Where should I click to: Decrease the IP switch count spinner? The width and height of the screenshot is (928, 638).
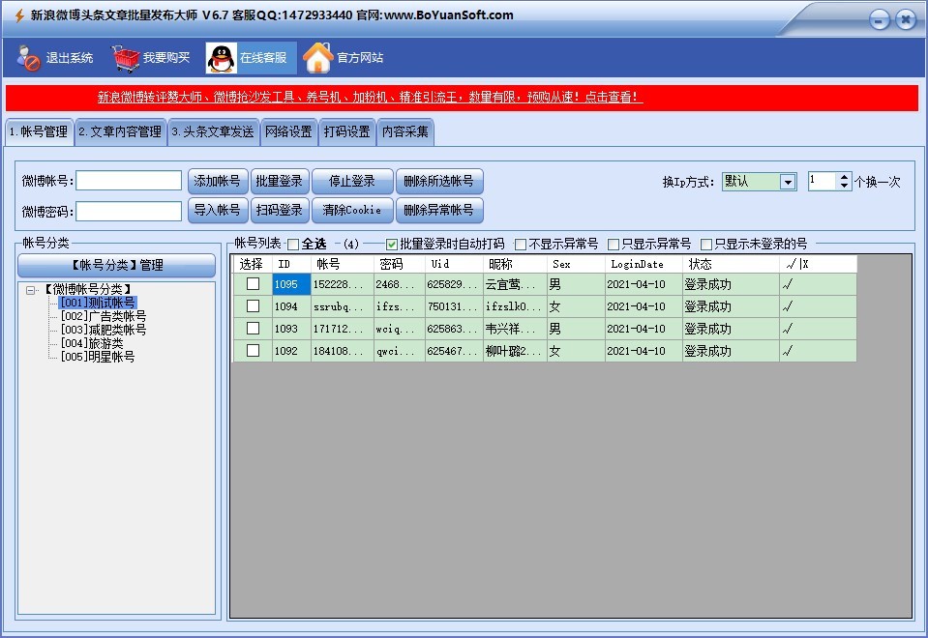click(844, 186)
